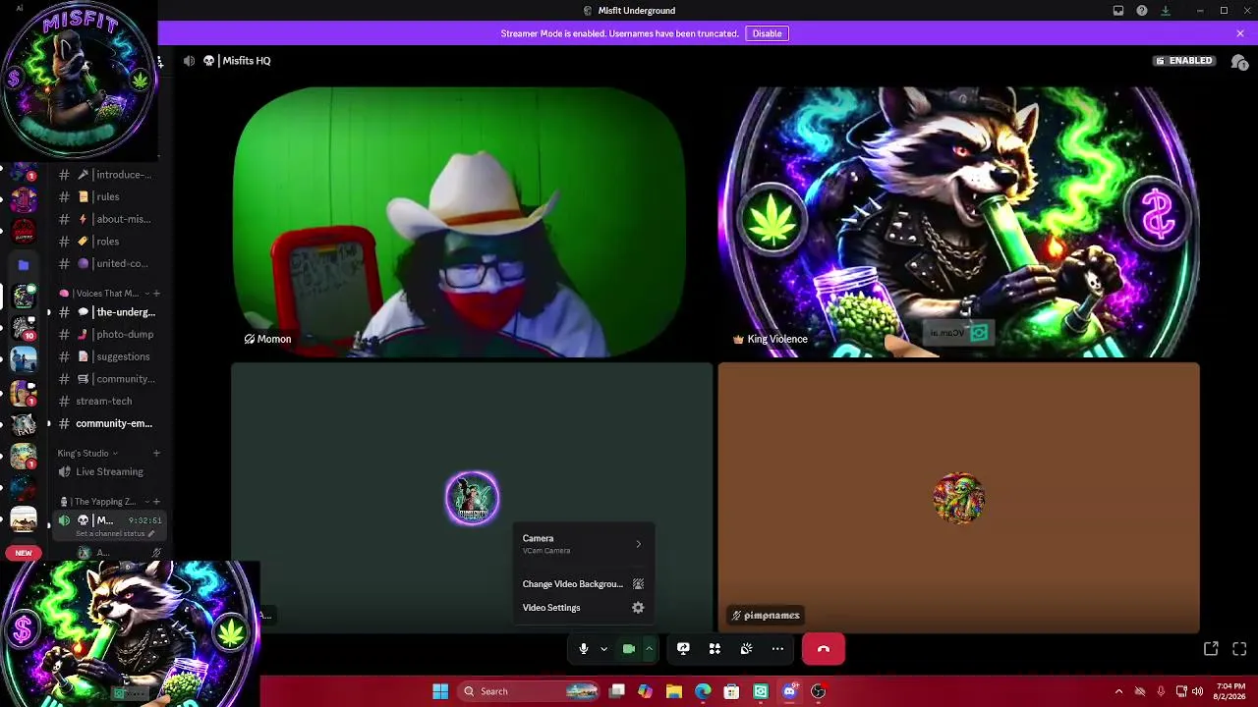Collapse the camera options arrow

[649, 648]
